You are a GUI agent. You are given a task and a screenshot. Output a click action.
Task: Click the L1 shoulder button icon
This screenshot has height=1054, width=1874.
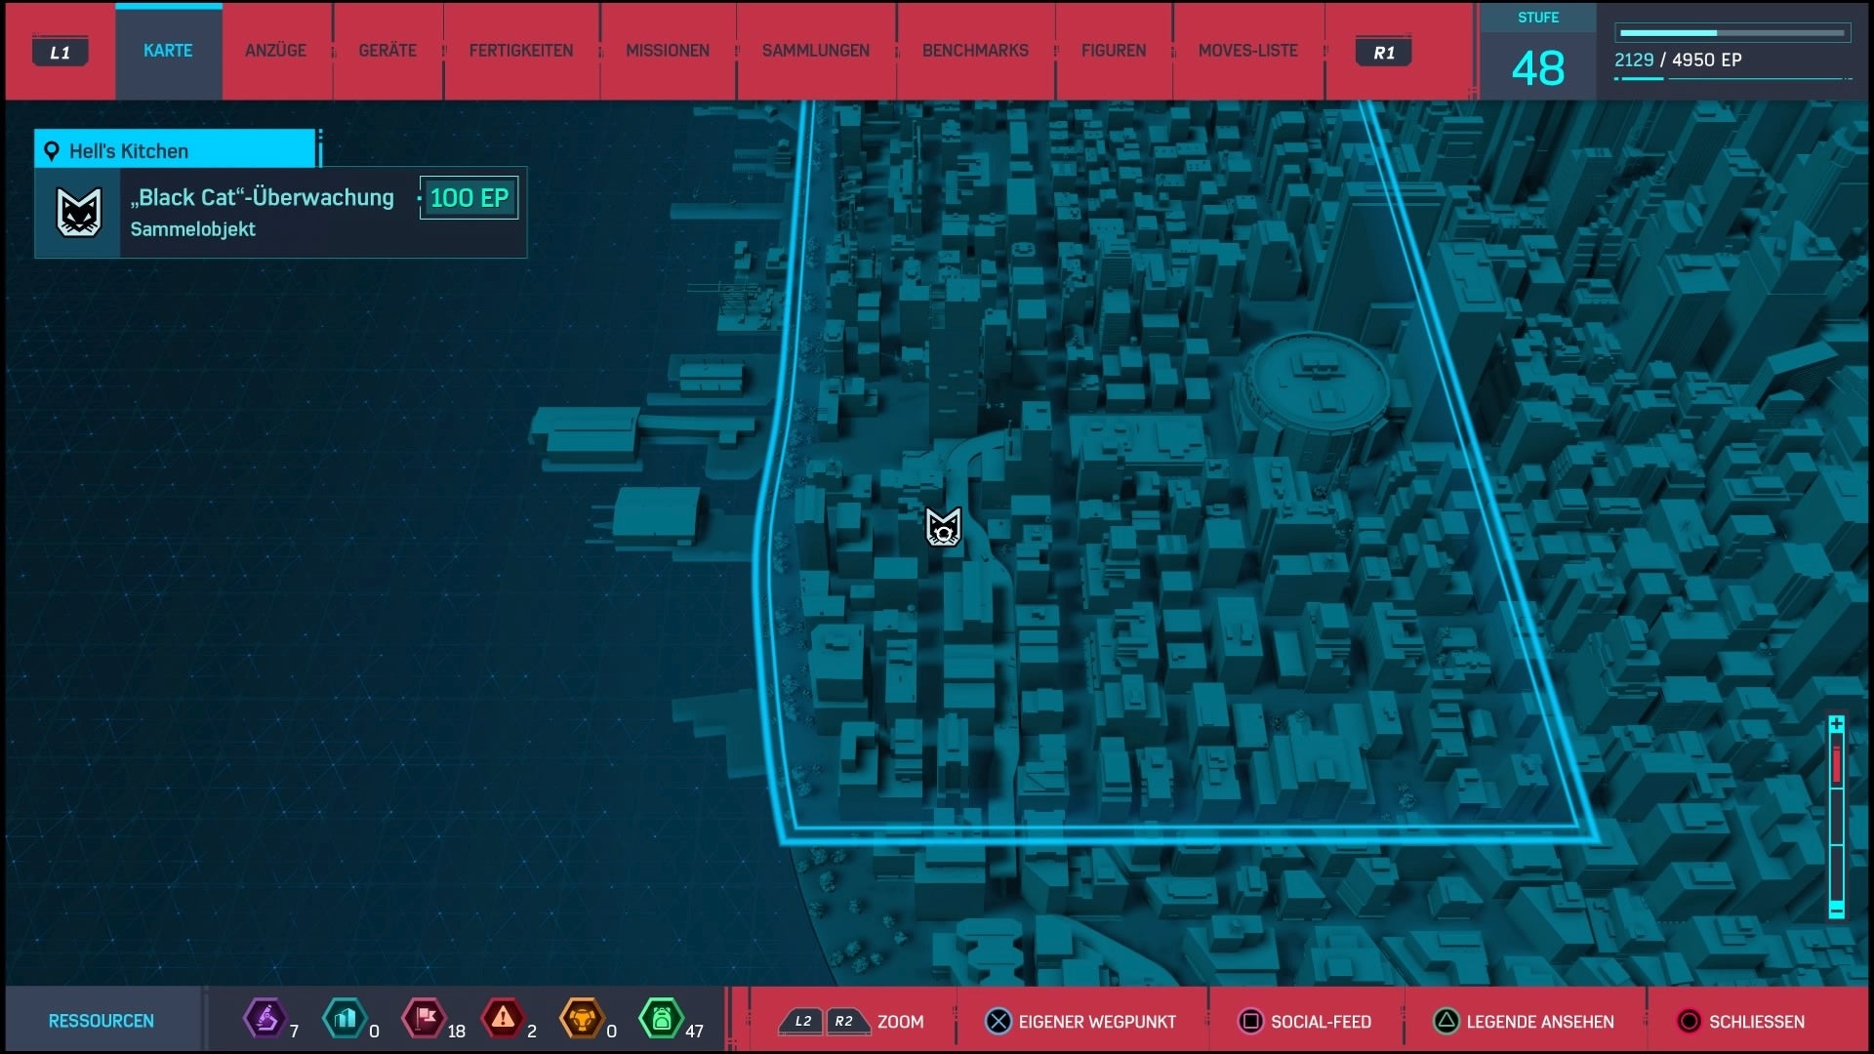[61, 52]
